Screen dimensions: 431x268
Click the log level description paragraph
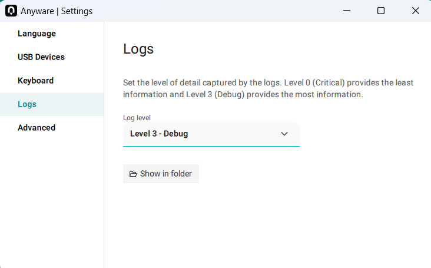coord(268,88)
